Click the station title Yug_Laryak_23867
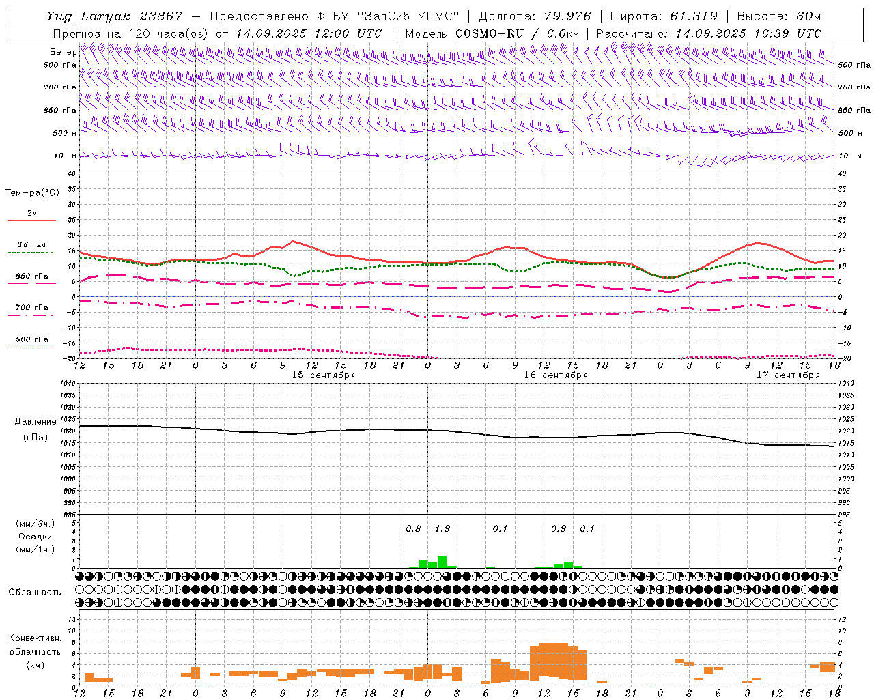 (115, 16)
